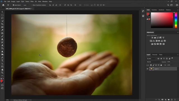Open the Auto-Select Layer dropdown
This screenshot has width=179, height=101.
click(x=26, y=5)
